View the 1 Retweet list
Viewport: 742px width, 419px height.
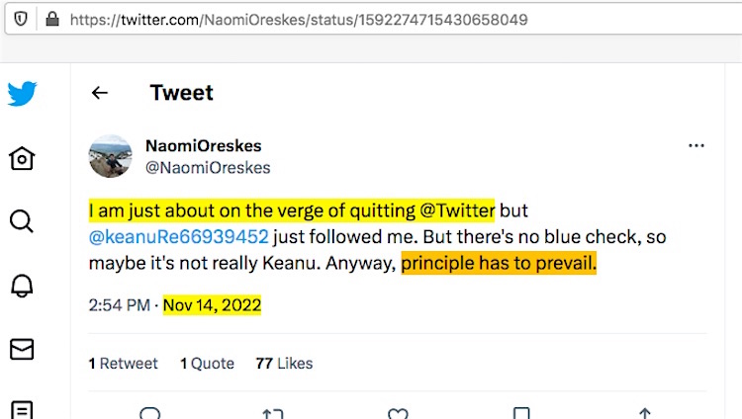[x=124, y=364]
